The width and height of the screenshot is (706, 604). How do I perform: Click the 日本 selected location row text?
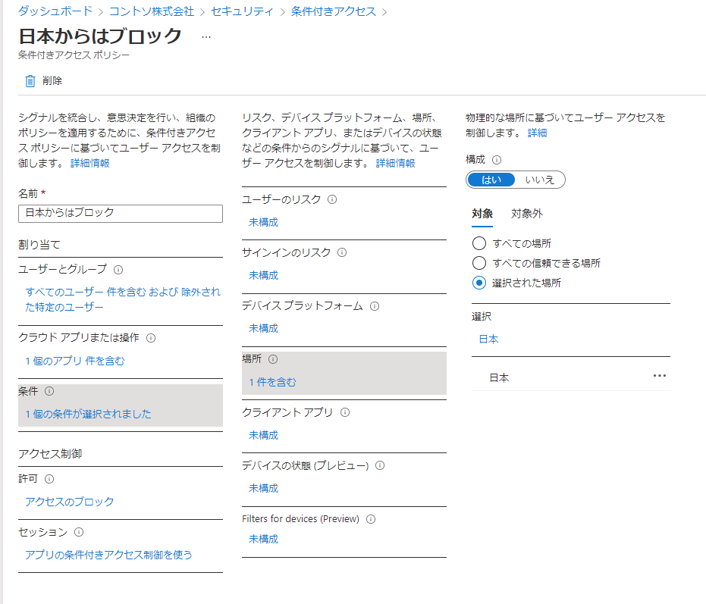[x=499, y=378]
